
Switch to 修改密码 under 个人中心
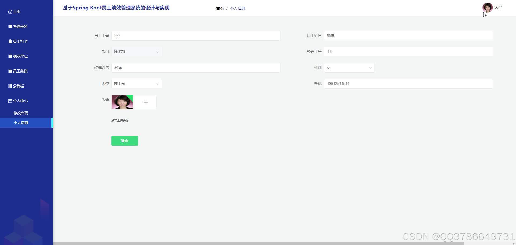pos(21,113)
